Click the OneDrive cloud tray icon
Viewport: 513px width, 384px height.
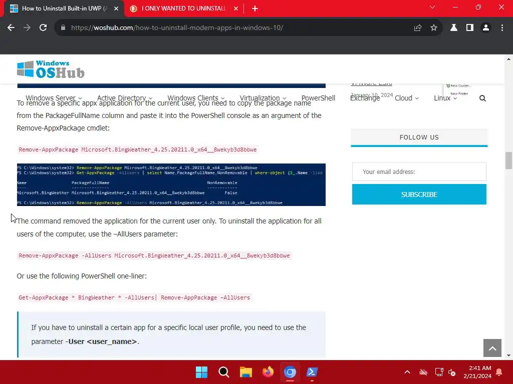tap(423, 372)
